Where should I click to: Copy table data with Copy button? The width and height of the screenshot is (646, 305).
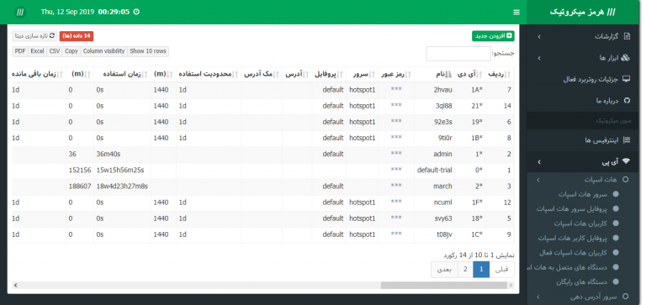71,51
